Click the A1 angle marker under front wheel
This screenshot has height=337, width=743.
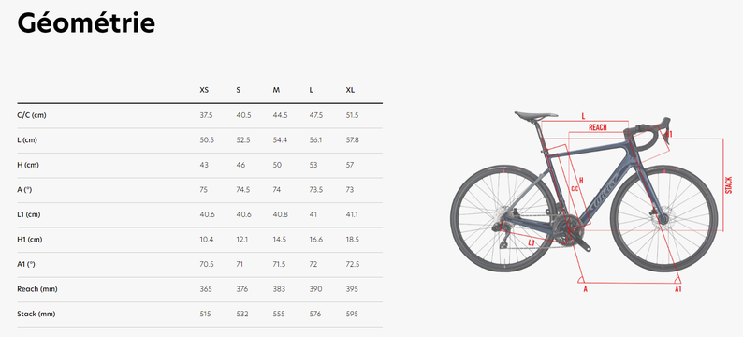click(x=677, y=288)
